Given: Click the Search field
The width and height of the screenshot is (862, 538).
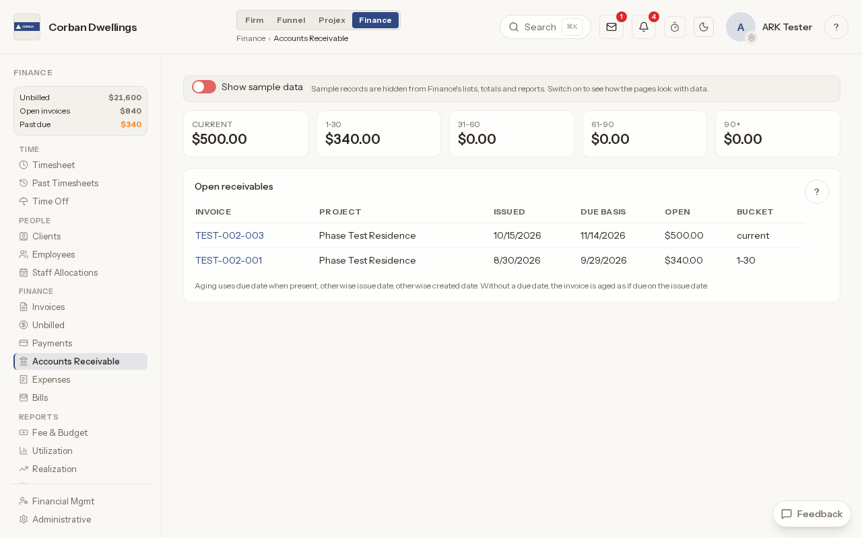Looking at the screenshot, I should 545,27.
